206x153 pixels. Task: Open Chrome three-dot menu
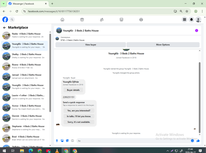(x=202, y=11)
